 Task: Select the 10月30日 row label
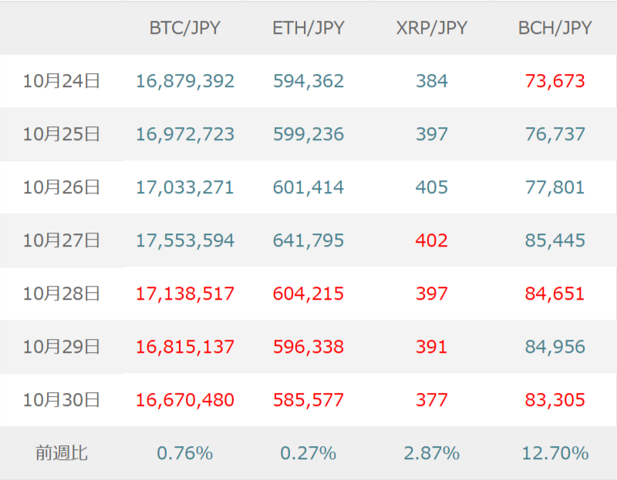tap(62, 400)
